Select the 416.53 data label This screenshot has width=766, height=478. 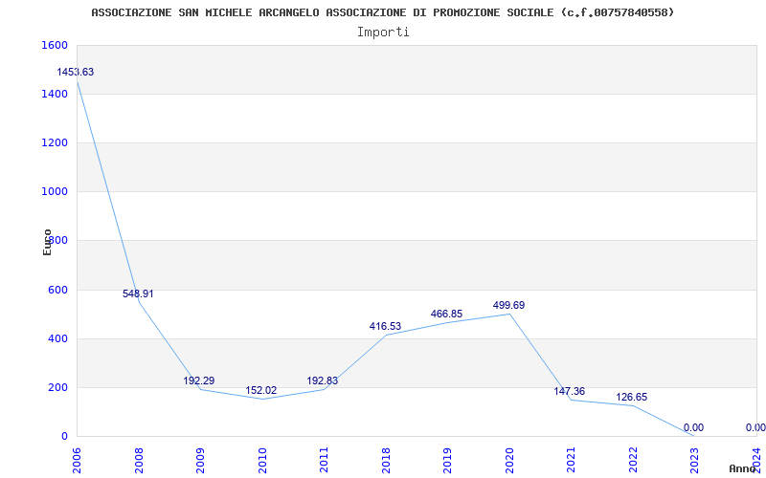coord(385,327)
